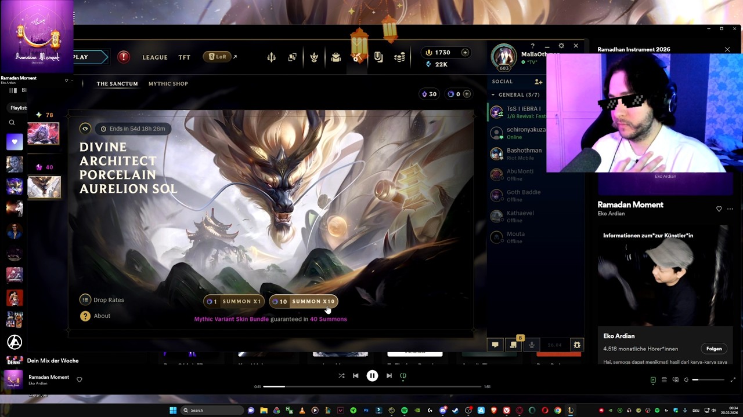Mute Spotify with the speaker icon
The width and height of the screenshot is (743, 417).
[x=686, y=380]
